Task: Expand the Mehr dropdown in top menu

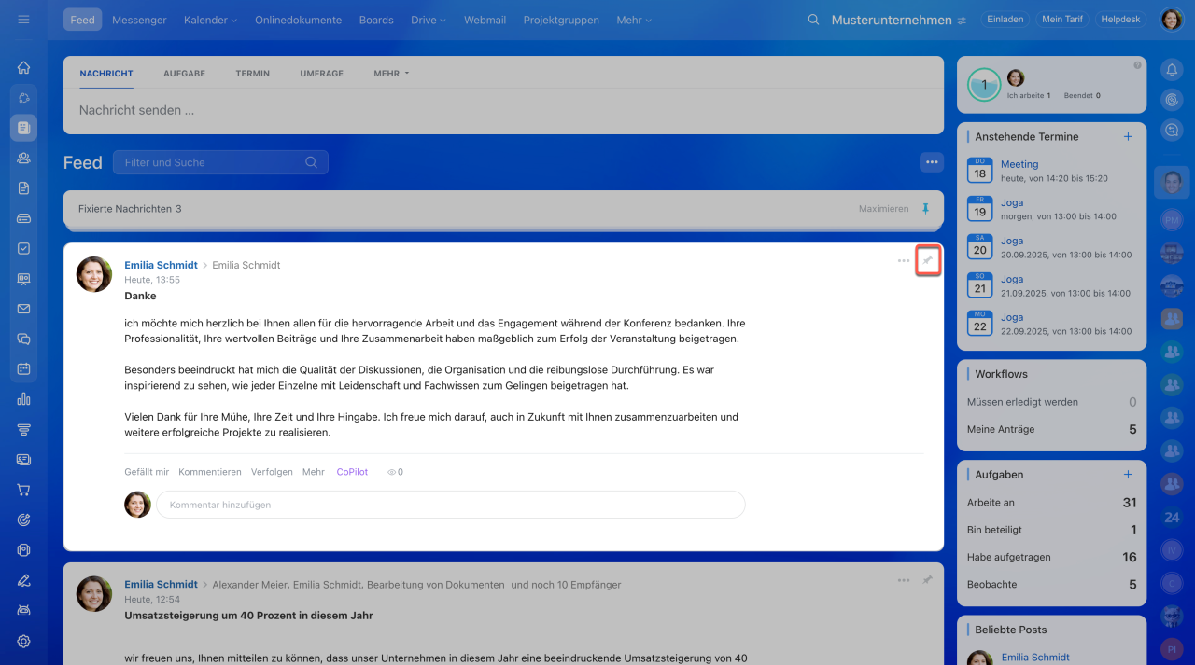Action: [634, 20]
